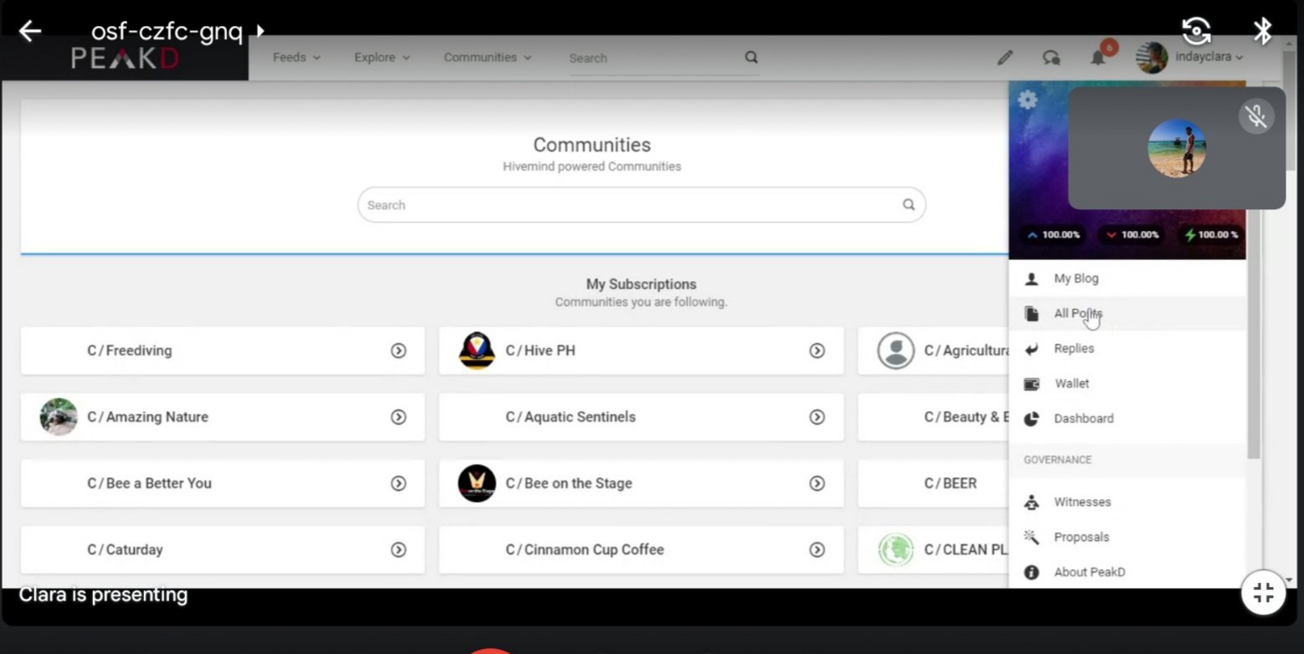Click arrow icon on C/Bee on the Stage card
Screen dimensions: 1304x654
(x=817, y=483)
